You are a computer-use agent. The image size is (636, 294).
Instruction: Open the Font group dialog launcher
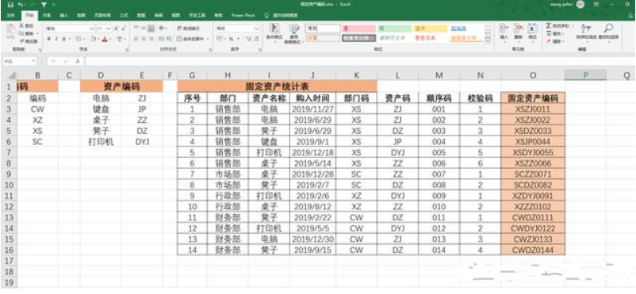point(127,49)
